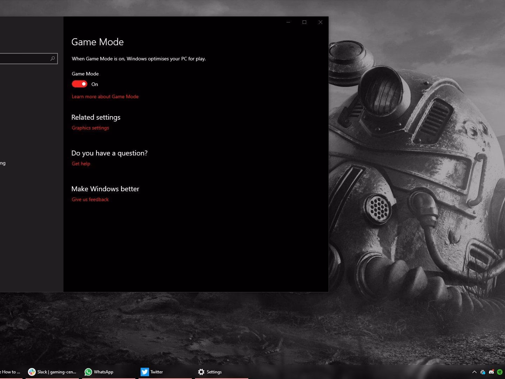Turn off the Game Mode toggle

[79, 84]
